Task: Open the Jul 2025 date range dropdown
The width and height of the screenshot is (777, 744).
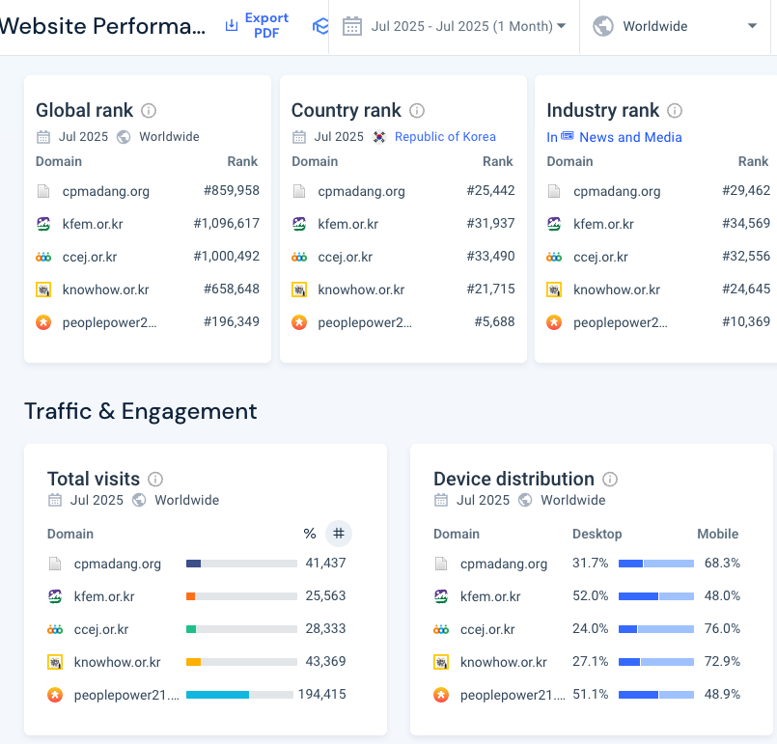Action: [455, 26]
